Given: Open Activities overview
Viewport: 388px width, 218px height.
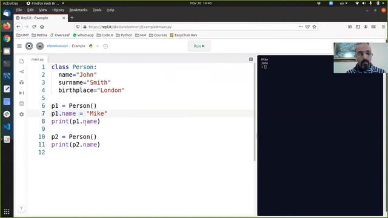Looking at the screenshot, I should (x=10, y=3).
